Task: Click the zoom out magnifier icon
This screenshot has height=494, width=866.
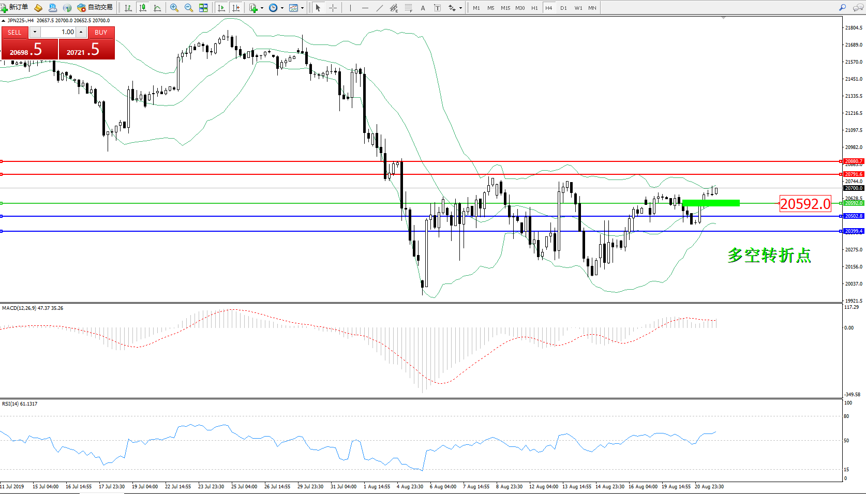Action: click(x=189, y=8)
